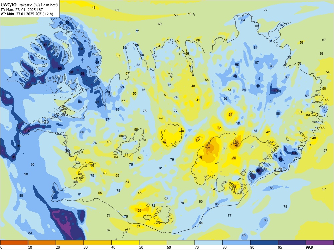The height and width of the screenshot is (250, 334).
Task: Select the map value '52'
Action: coord(140,158)
